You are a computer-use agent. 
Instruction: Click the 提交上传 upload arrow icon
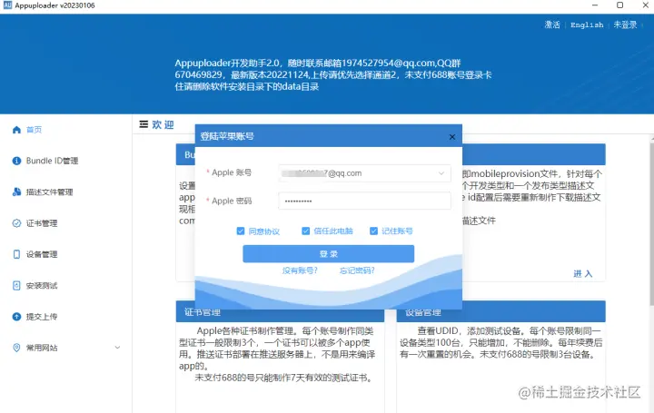16,317
